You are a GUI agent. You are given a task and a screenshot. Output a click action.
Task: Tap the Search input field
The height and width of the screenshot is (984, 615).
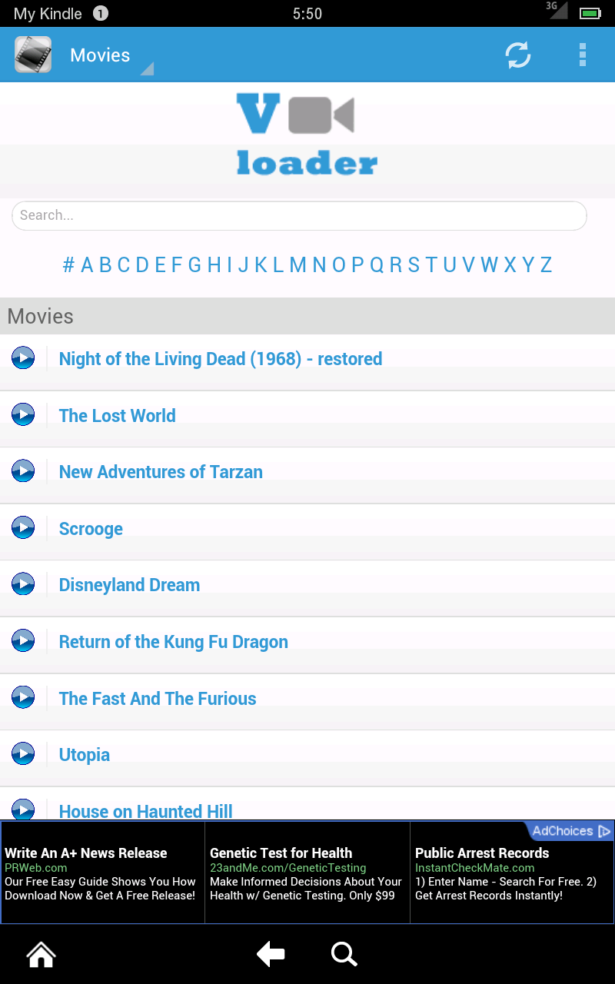coord(298,215)
